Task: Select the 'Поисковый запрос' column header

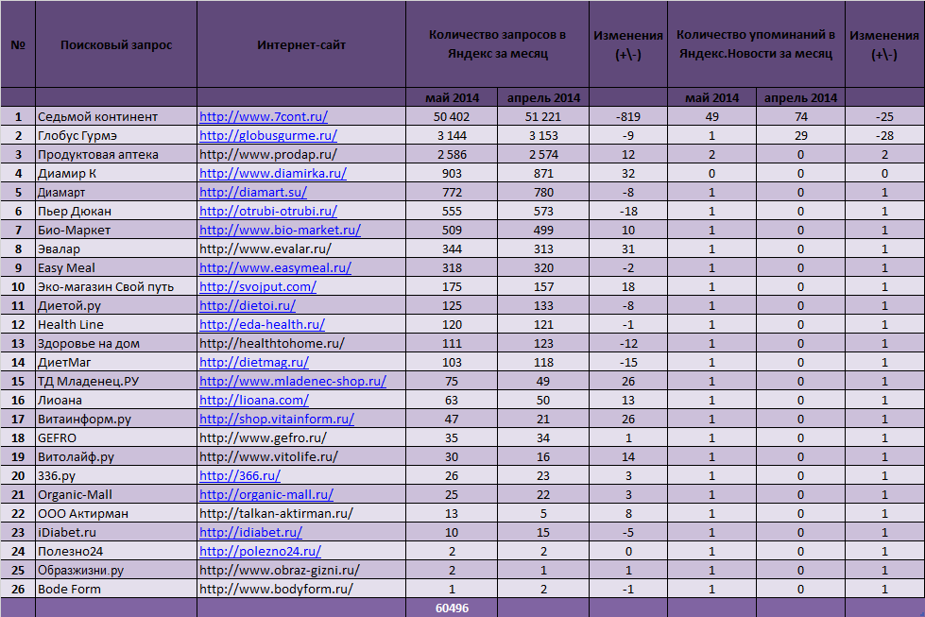Action: [x=116, y=44]
